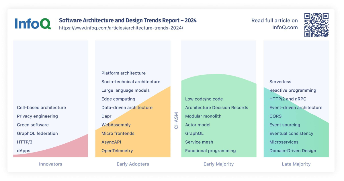Screen dimensions: 344x181
Task: Select the OpenTelemetry entry
Action: tap(117, 151)
